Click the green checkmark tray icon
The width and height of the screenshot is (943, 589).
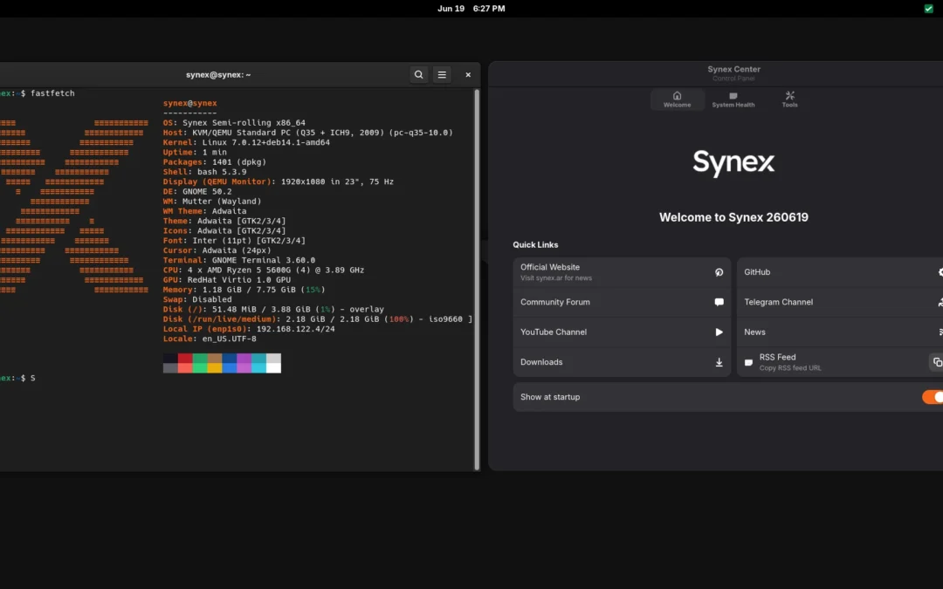click(x=928, y=9)
